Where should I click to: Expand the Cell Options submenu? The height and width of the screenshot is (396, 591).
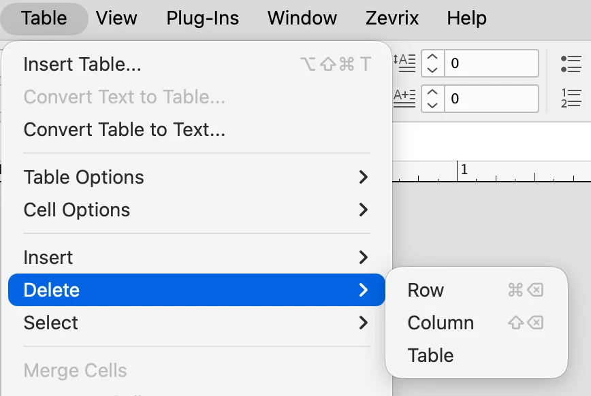click(196, 210)
